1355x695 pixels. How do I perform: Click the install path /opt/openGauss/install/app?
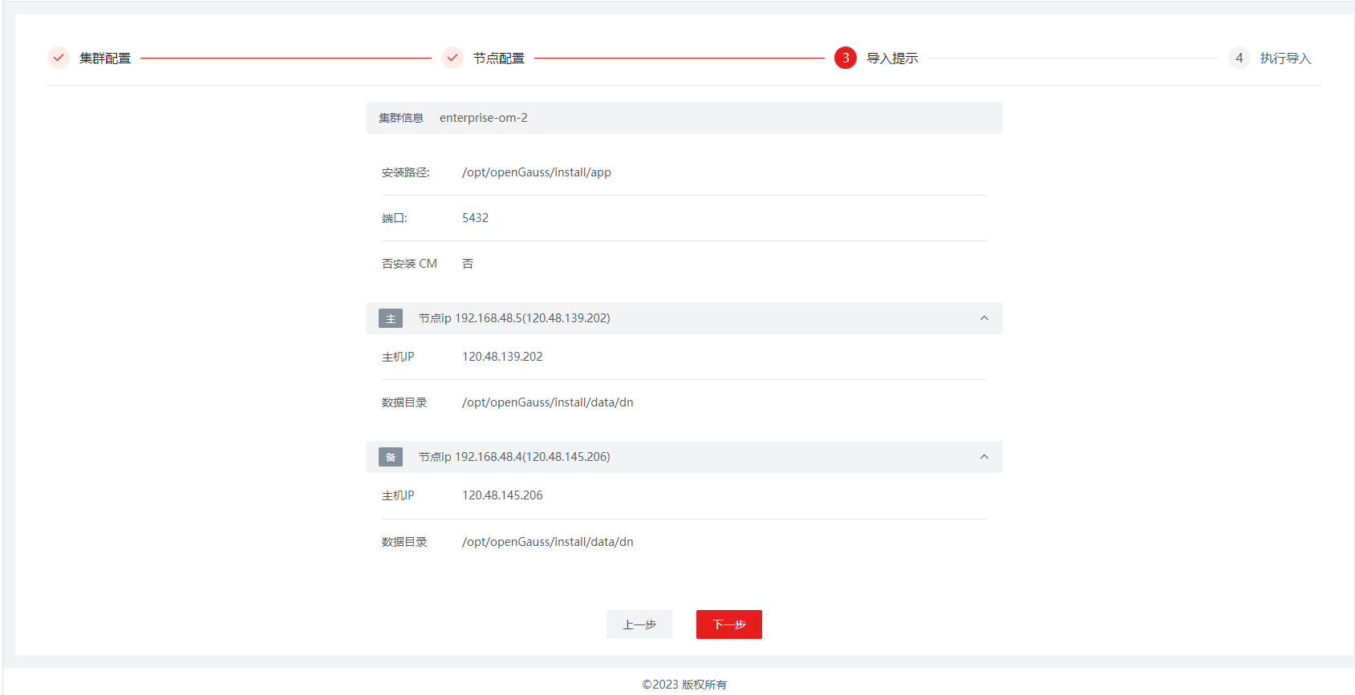(x=536, y=172)
